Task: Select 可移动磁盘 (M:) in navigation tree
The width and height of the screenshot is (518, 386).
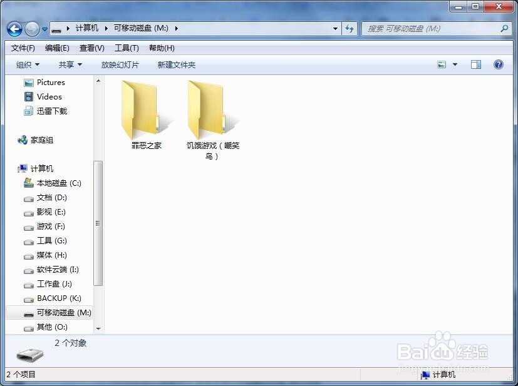Action: click(64, 313)
